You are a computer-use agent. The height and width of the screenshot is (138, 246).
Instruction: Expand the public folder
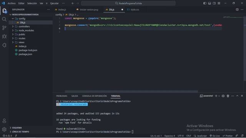pyautogui.click(x=13, y=34)
